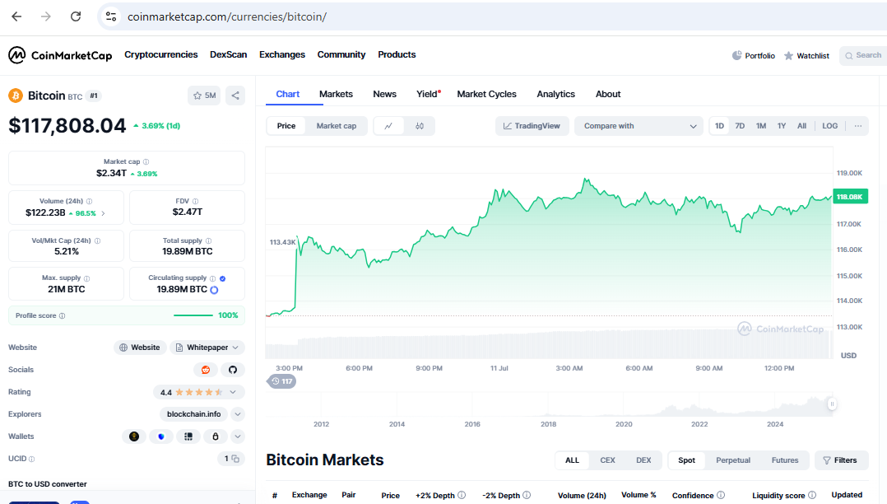
Task: Open the blockchain.info explorer link
Action: coord(194,414)
